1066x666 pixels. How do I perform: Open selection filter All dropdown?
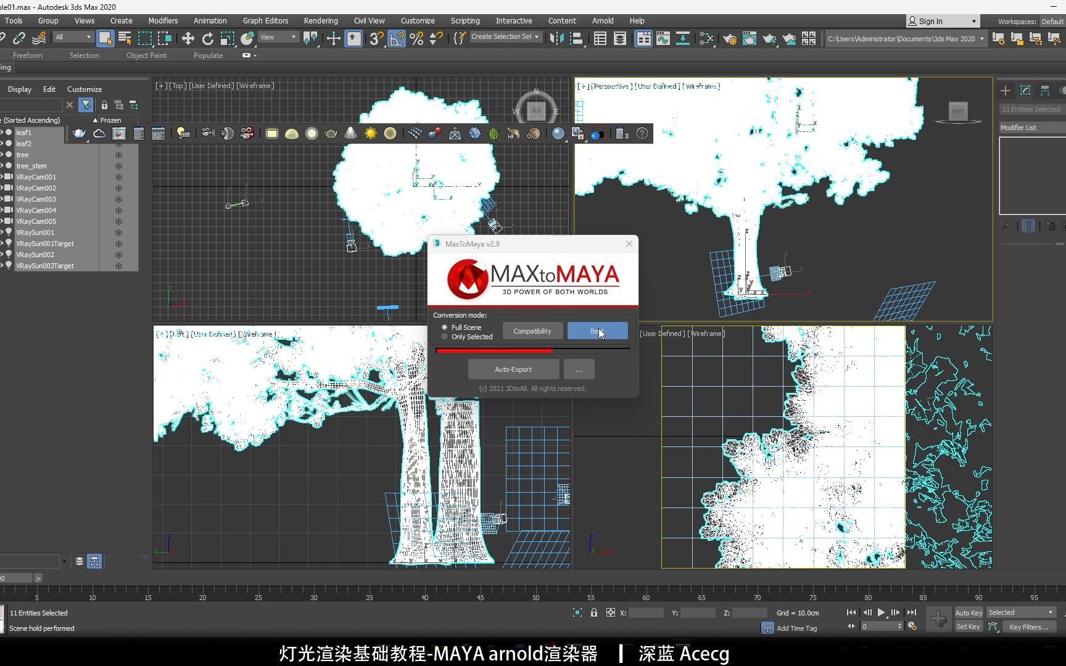click(73, 37)
